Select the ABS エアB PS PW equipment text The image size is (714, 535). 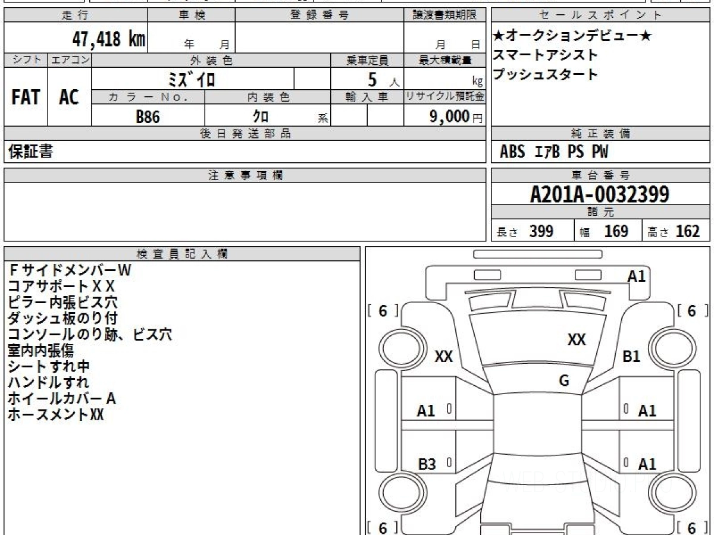554,152
